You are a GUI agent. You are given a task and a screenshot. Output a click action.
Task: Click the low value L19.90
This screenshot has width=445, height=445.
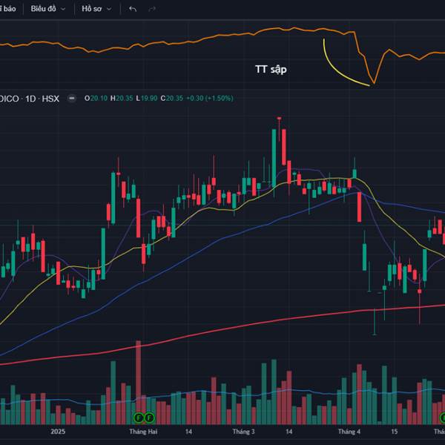click(146, 99)
